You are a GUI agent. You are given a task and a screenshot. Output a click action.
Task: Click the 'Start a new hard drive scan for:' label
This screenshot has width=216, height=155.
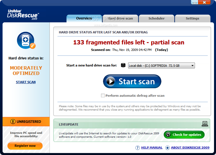point(91,65)
